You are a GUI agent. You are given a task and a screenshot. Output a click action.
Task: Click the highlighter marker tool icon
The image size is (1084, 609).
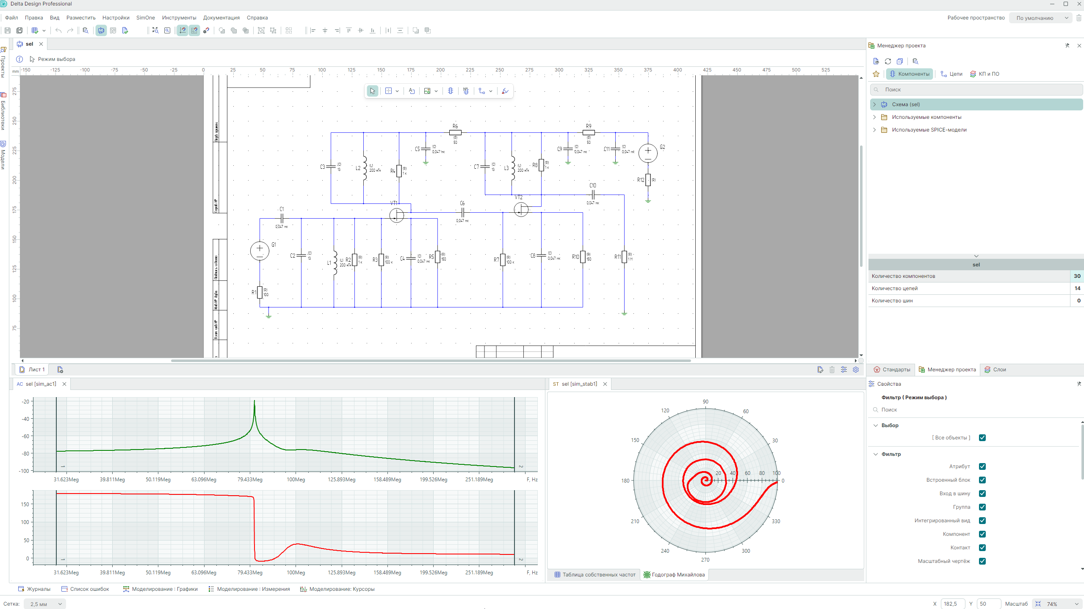pos(505,91)
